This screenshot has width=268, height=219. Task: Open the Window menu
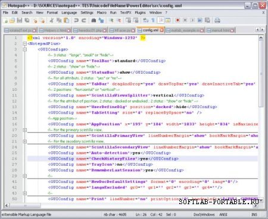155,12
